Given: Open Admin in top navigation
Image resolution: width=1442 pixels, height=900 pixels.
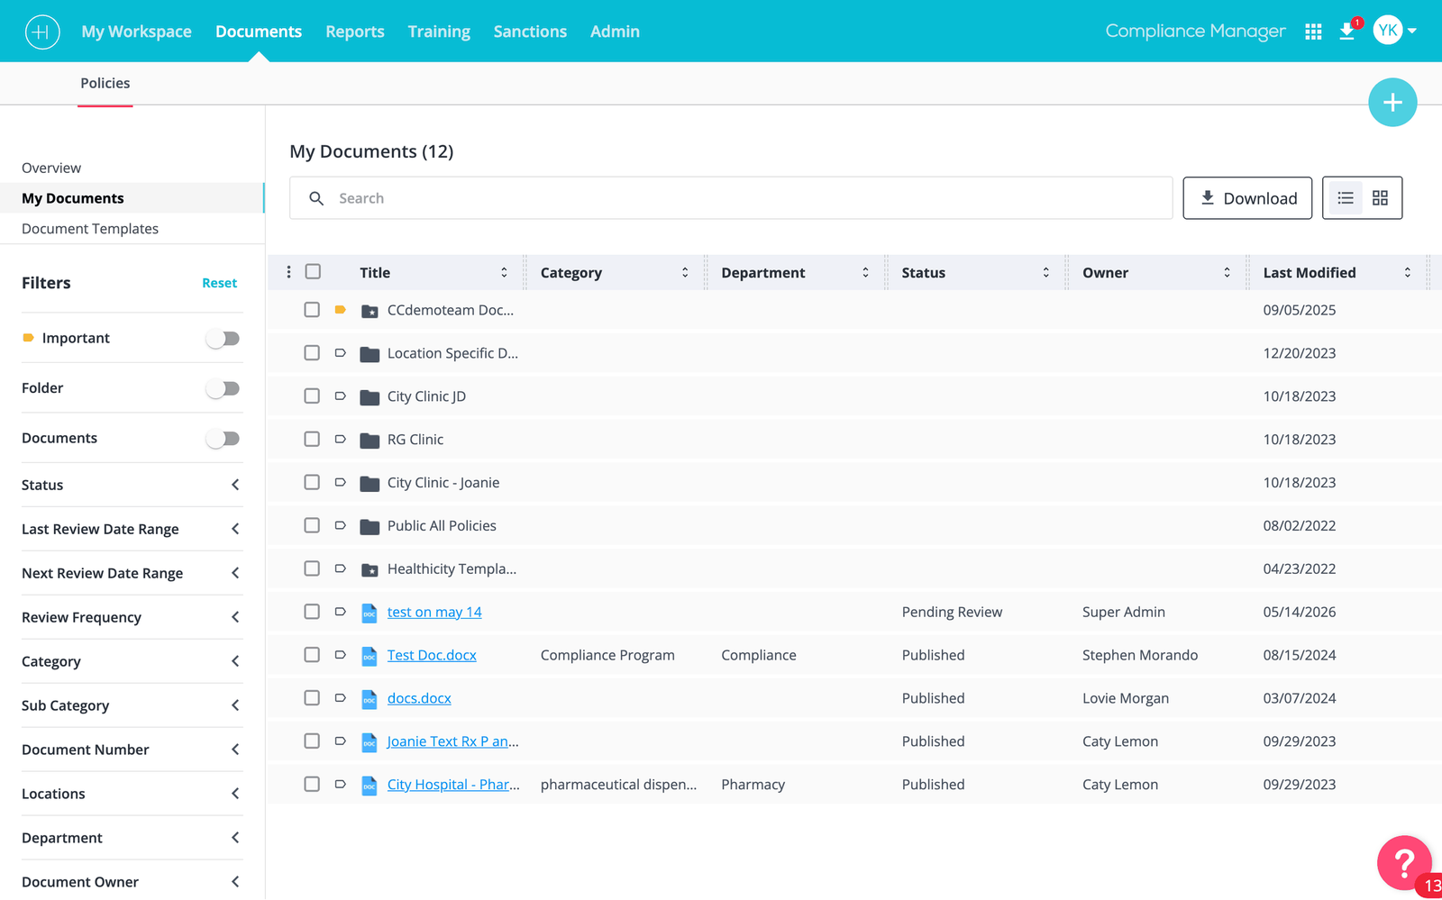Looking at the screenshot, I should 615,32.
